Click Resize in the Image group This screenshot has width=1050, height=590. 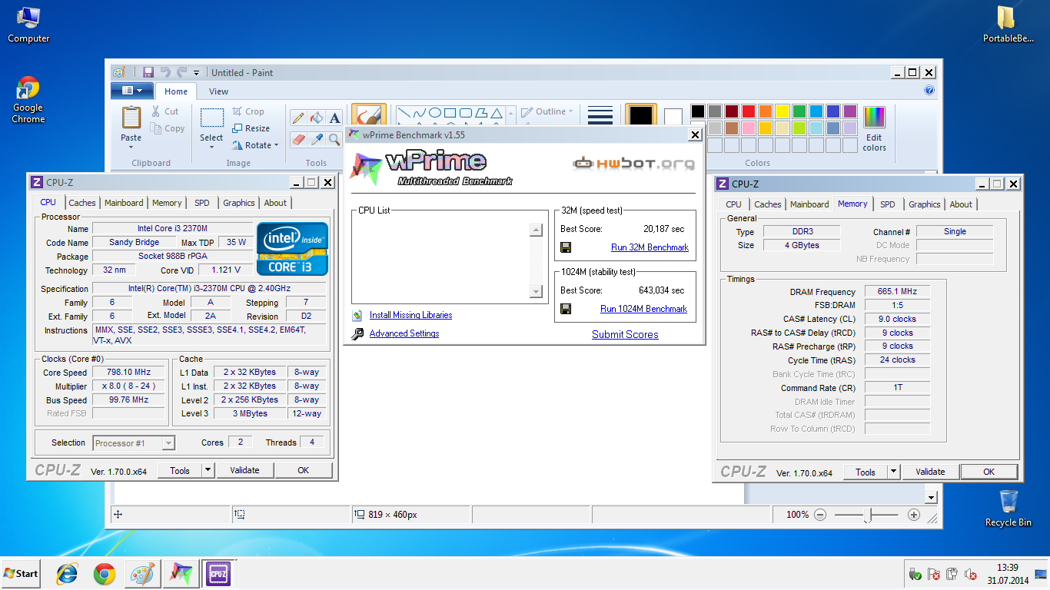(251, 128)
